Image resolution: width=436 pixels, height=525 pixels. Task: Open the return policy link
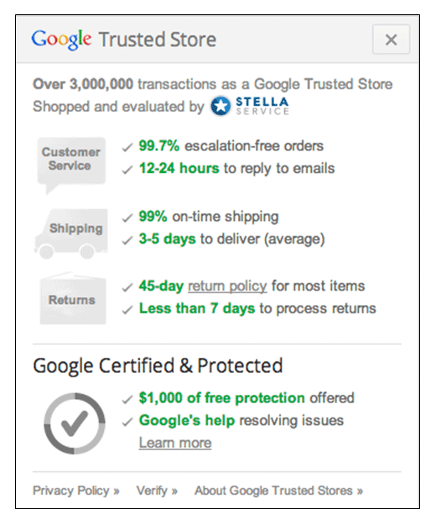coord(227,286)
